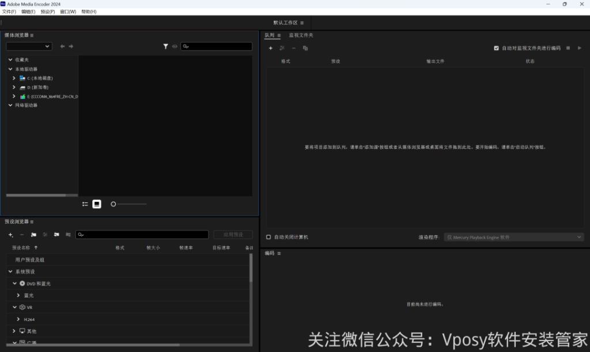Open the 默认工作区 workspace menu icon

[302, 23]
